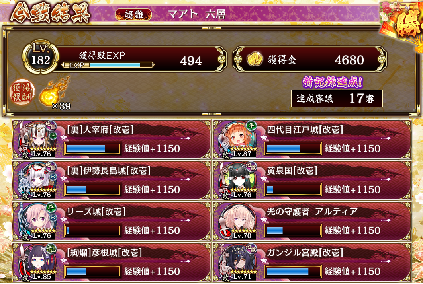Click the player EXP progress bar
Screen dimensions: 423x284
pyautogui.click(x=108, y=65)
